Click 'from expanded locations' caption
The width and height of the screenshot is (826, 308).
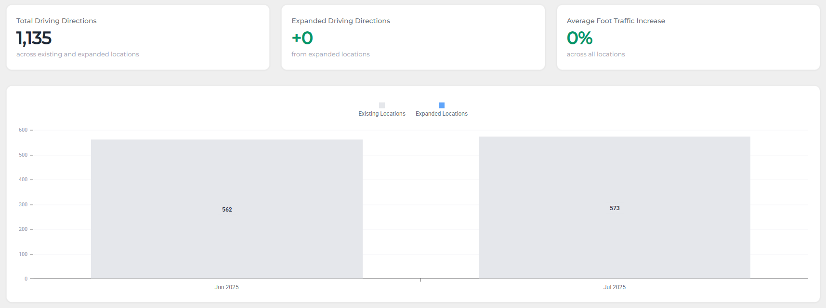tap(330, 54)
